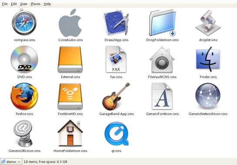Click the Finder.icns face icon
The image size is (237, 165).
[x=208, y=59]
